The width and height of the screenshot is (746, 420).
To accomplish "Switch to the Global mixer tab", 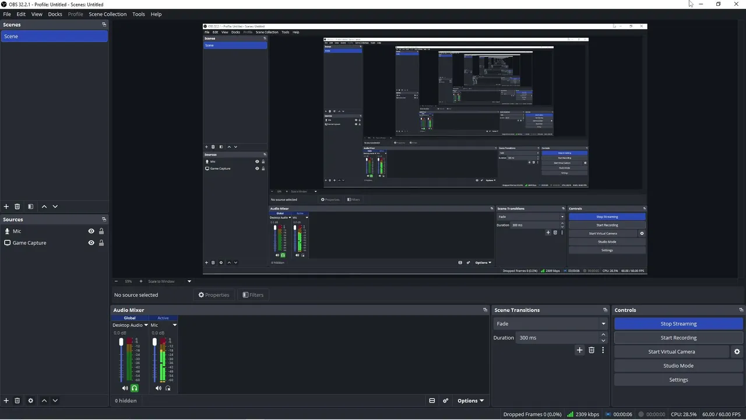I will point(129,318).
